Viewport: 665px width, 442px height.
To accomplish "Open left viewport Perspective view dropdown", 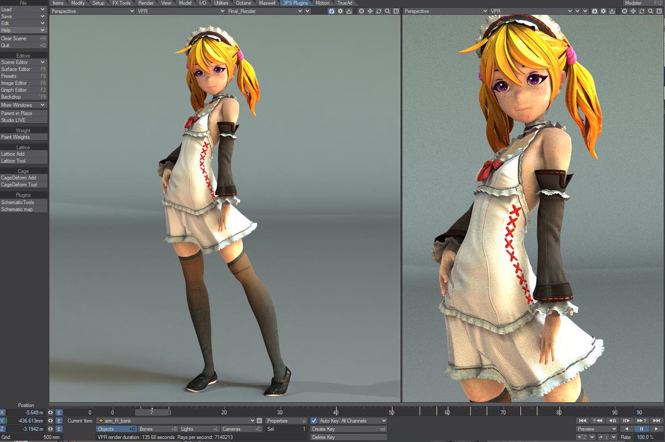I will click(93, 11).
